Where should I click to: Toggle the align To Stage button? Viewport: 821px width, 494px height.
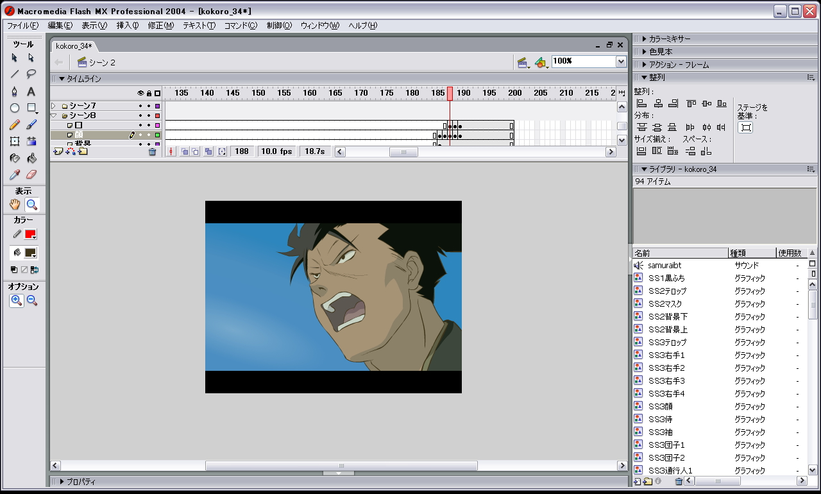745,128
